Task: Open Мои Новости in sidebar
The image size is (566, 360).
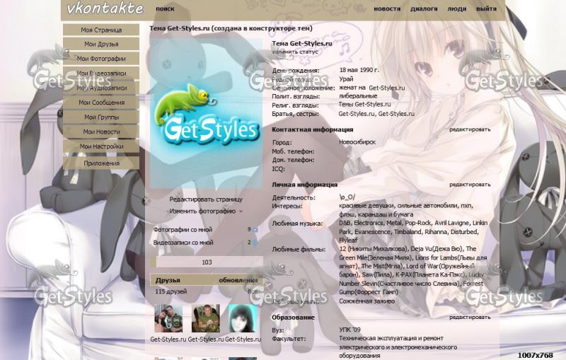Action: click(101, 132)
